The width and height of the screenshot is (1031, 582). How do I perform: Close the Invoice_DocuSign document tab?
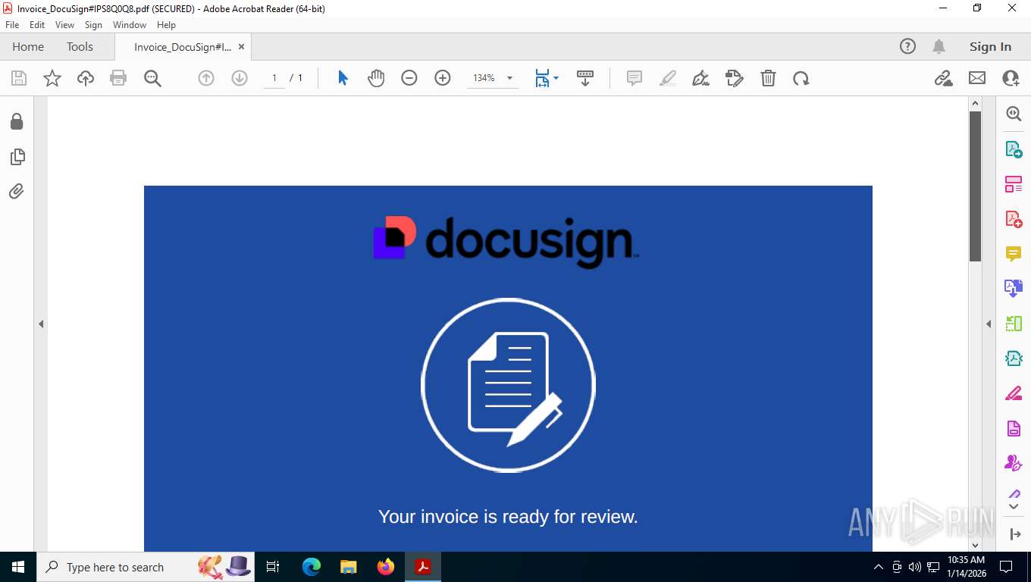point(241,47)
